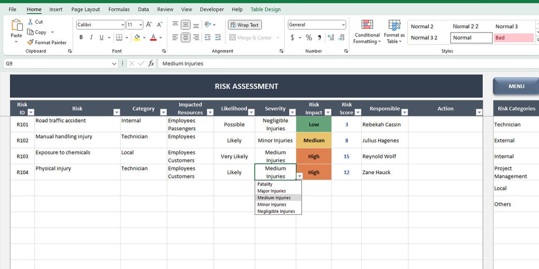The height and width of the screenshot is (269, 539).
Task: Open Format as Table gallery
Action: (x=394, y=32)
